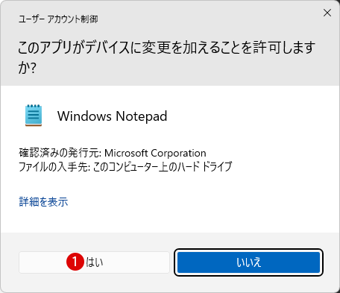This screenshot has height=293, width=340.
Task: Close the User Account Control dialog
Action: 327,13
